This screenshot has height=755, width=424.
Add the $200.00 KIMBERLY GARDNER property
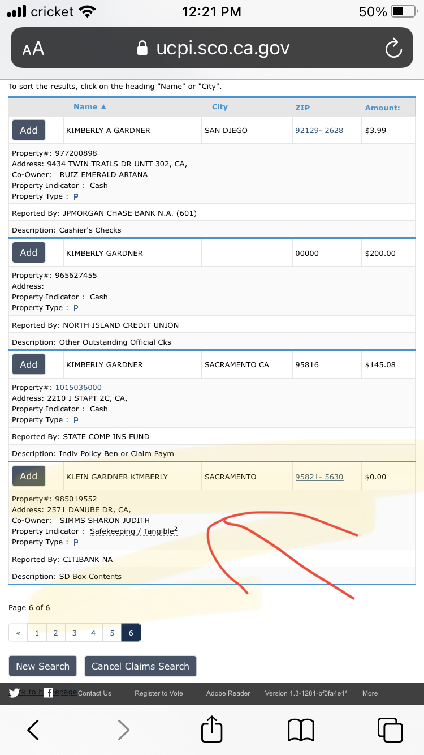pyautogui.click(x=29, y=252)
